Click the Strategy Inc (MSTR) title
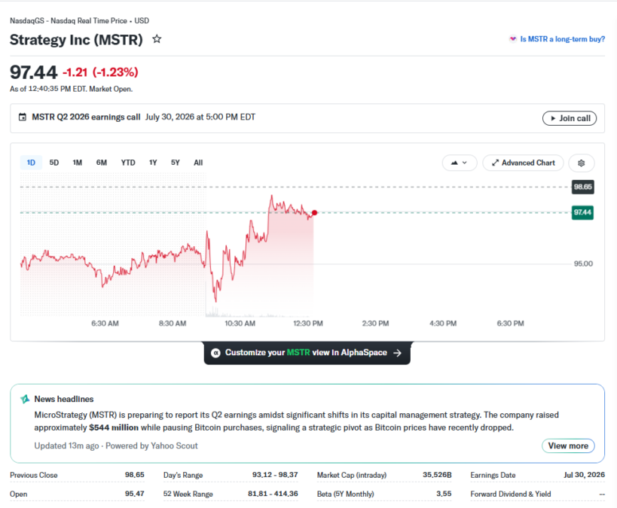 click(x=76, y=40)
